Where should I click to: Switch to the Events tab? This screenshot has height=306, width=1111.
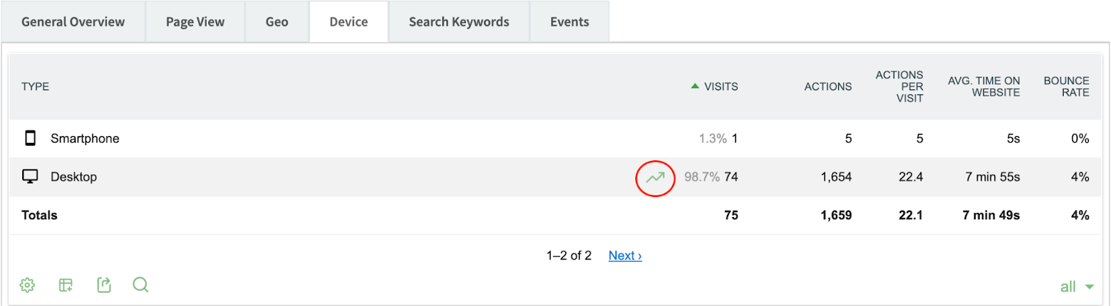click(569, 22)
